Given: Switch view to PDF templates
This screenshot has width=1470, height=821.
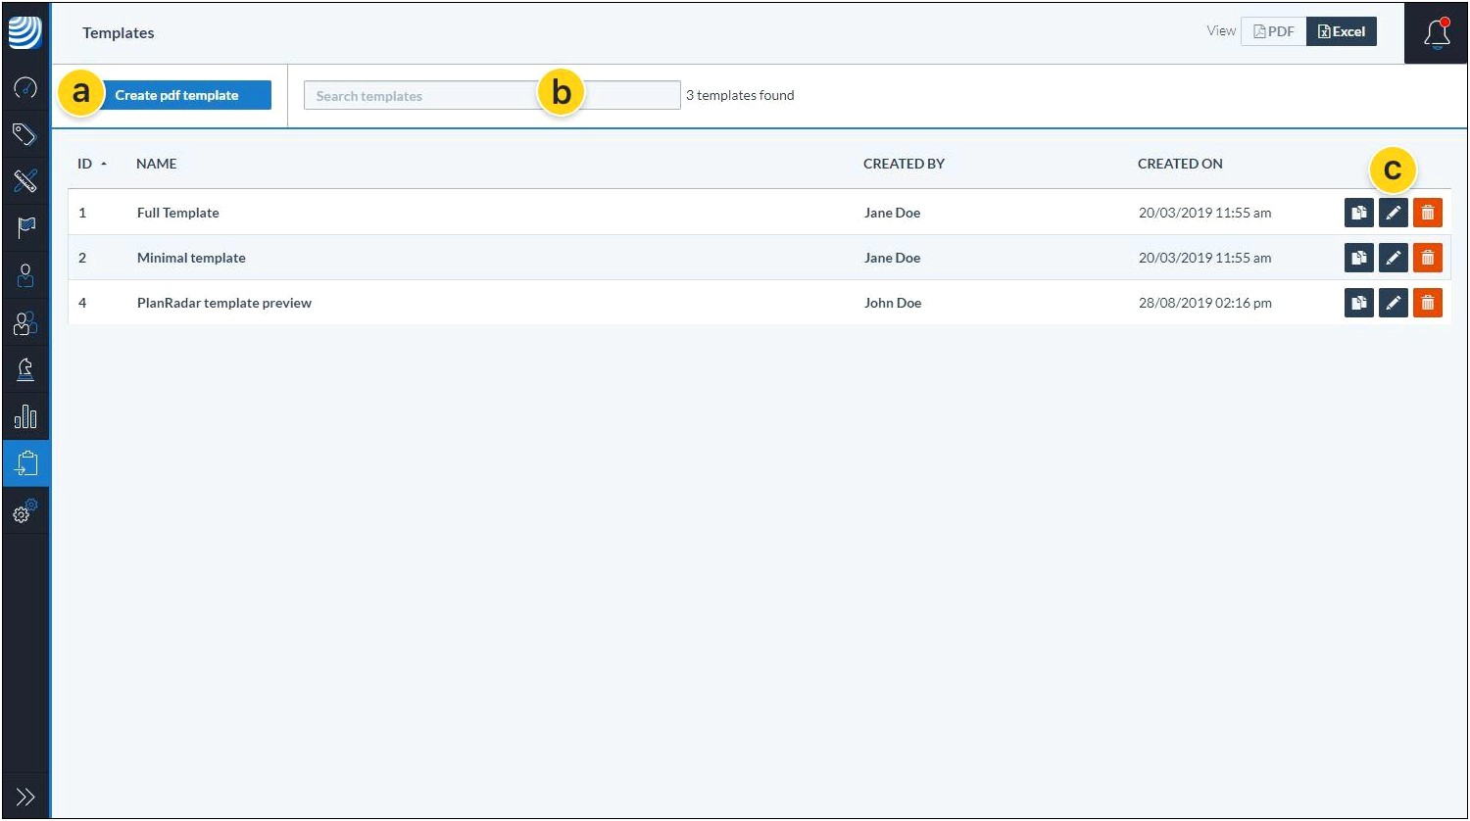Looking at the screenshot, I should (1274, 31).
